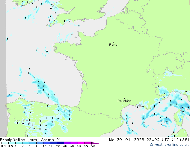The width and height of the screenshot is (190, 147).
Task: Click the 'Mo 20-01-2025' date text
Action: [126, 140]
